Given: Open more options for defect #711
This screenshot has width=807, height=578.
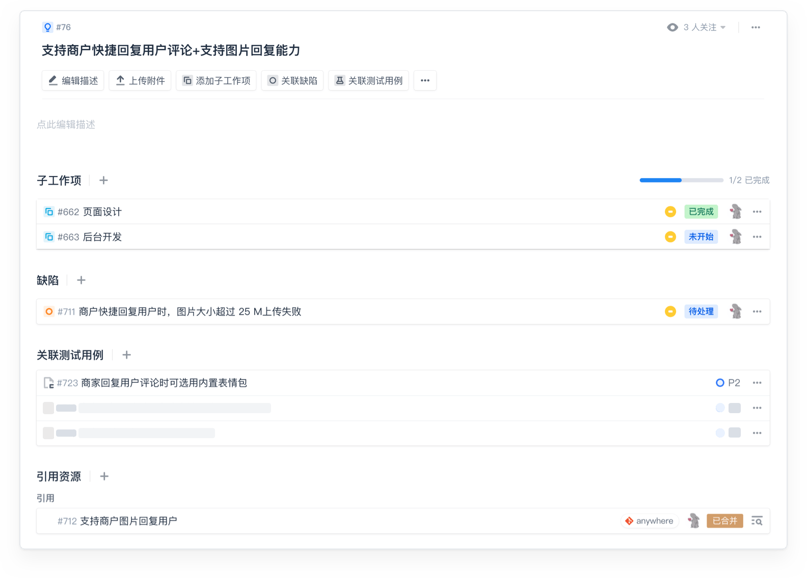Looking at the screenshot, I should point(757,311).
